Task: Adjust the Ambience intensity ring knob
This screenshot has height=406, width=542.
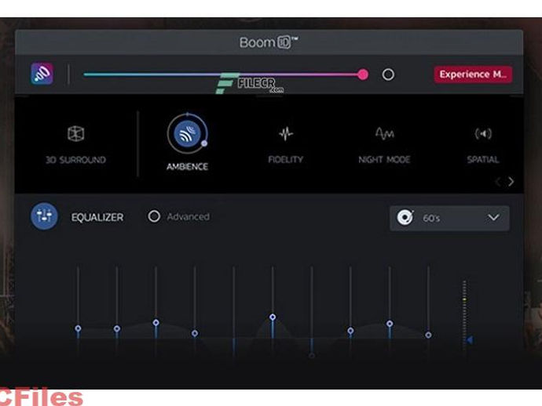Action: (204, 143)
